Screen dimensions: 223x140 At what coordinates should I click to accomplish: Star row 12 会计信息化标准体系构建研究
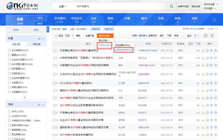[212, 135]
